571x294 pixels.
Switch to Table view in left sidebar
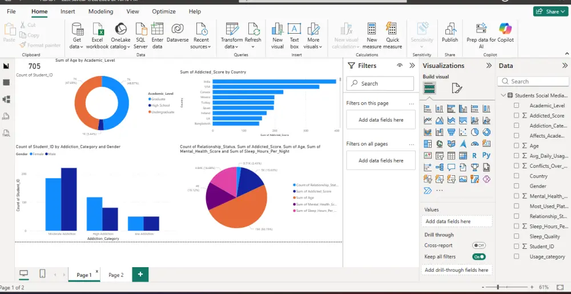click(x=6, y=82)
